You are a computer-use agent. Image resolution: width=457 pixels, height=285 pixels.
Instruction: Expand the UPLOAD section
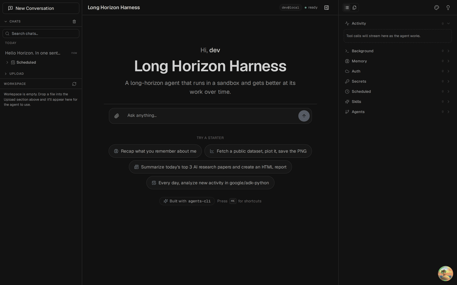click(6, 74)
